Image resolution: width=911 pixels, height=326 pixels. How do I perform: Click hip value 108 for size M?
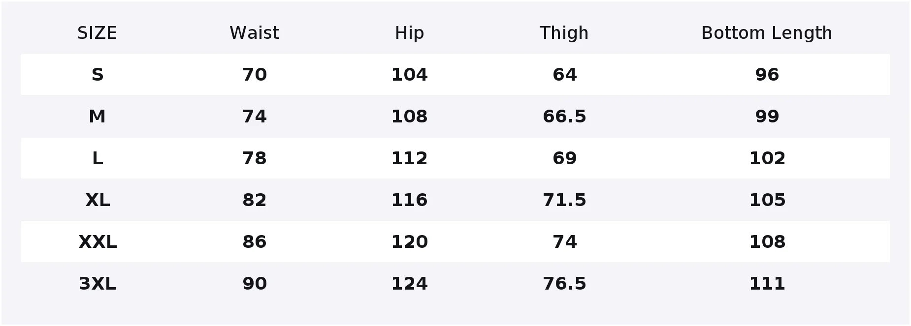pyautogui.click(x=409, y=117)
